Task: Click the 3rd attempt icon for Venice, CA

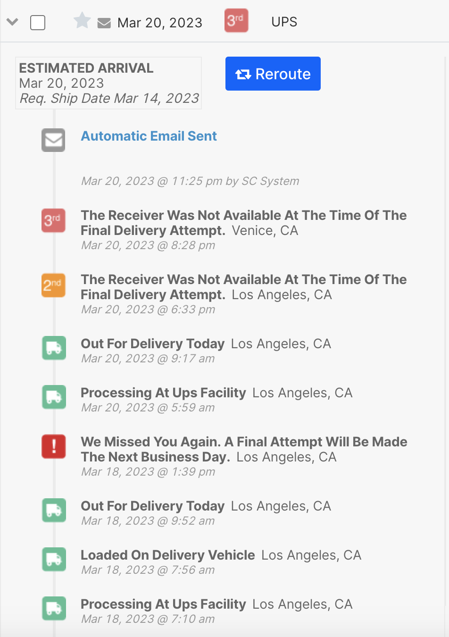Action: click(x=53, y=220)
